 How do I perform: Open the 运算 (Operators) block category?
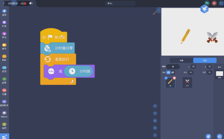click(4, 80)
